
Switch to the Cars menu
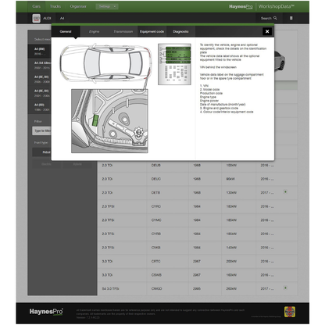[x=37, y=6]
